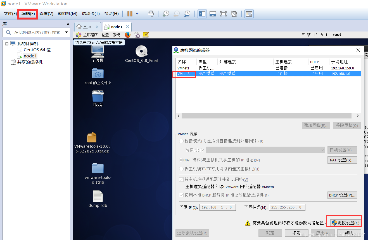368x240 pixels.
Task: Select node1 in the library tree
Action: click(30, 56)
